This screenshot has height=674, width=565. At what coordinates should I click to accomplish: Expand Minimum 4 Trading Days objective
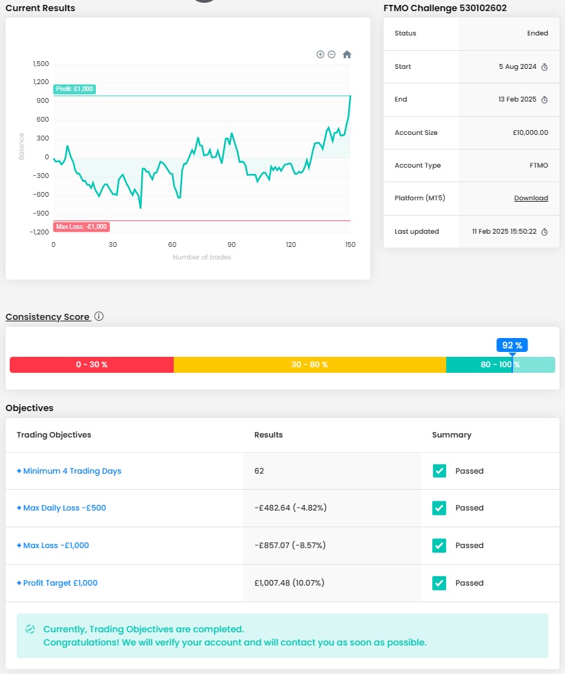coord(69,471)
